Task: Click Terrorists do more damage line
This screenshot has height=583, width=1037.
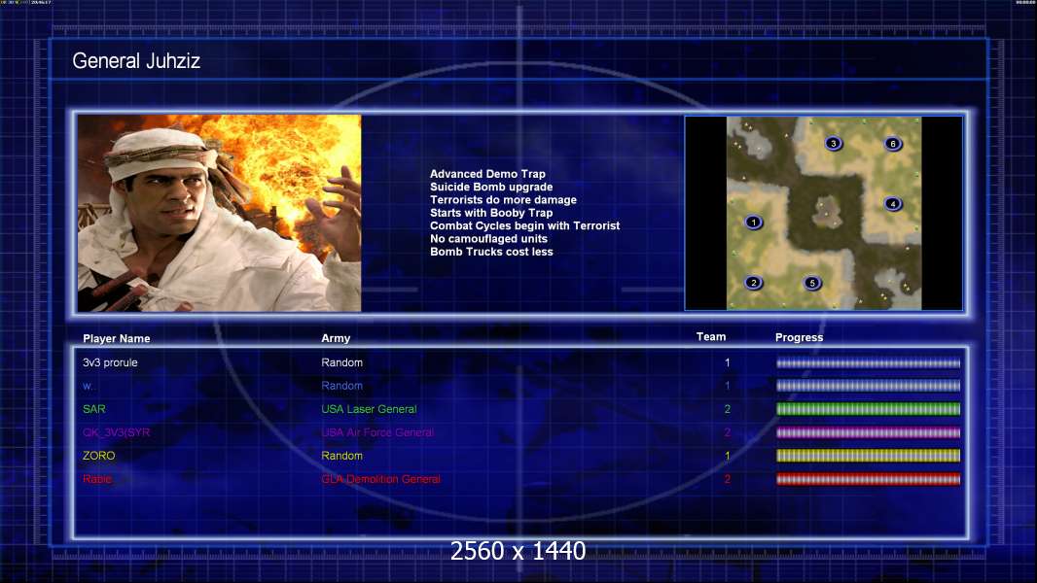Action: [x=503, y=199]
